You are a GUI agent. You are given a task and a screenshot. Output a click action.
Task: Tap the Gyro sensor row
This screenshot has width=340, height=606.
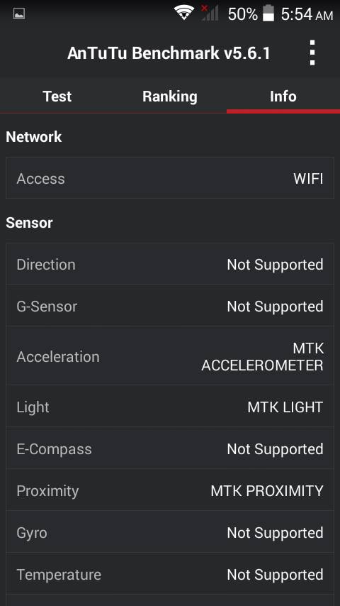(170, 532)
